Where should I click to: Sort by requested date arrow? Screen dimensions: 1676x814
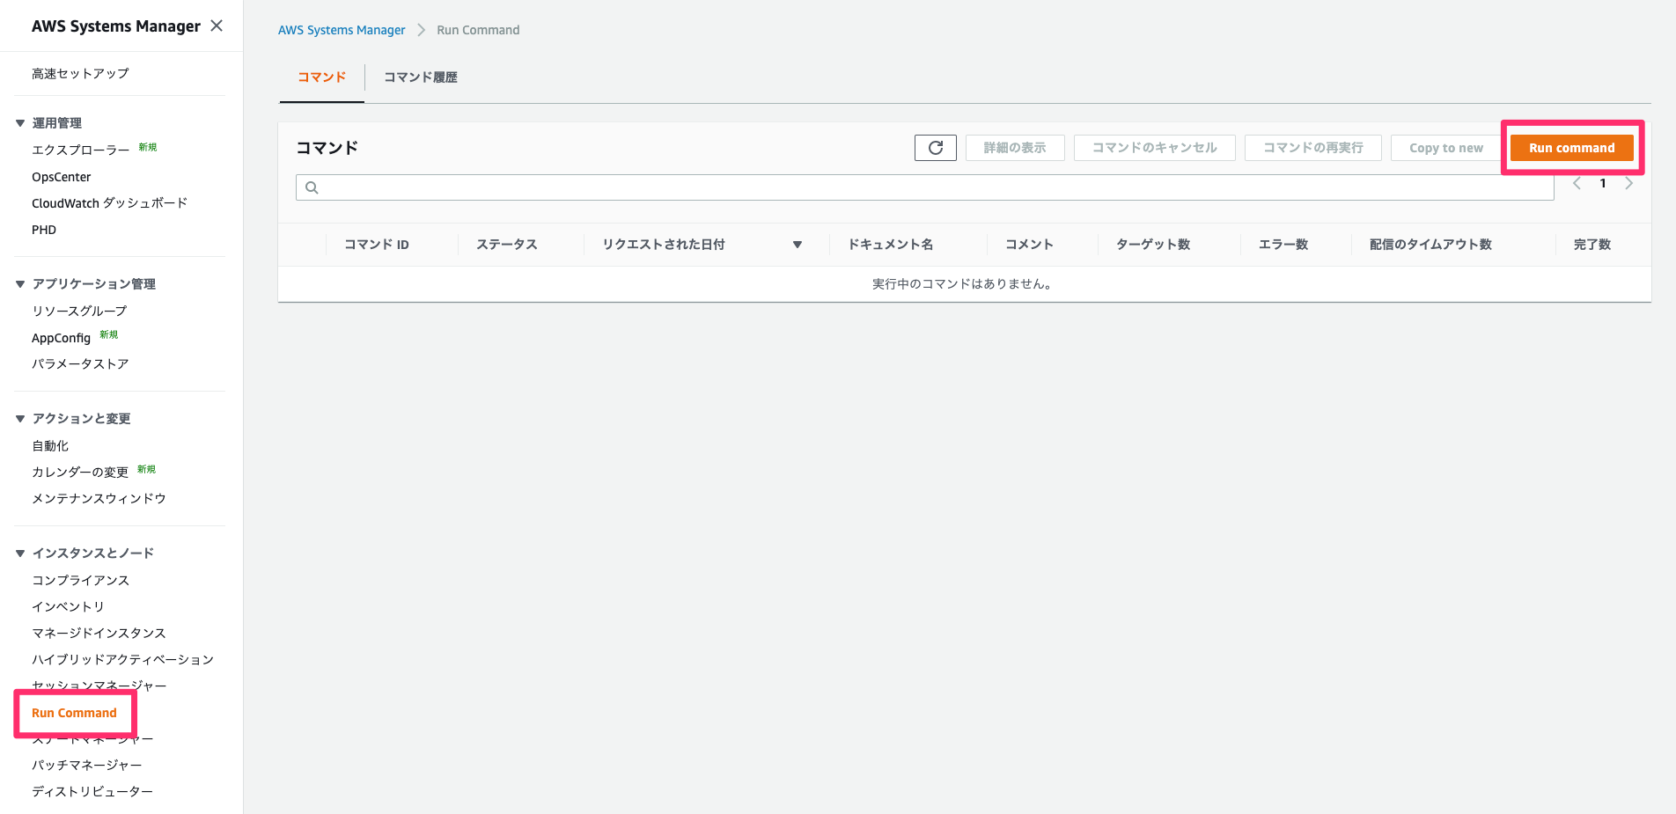click(x=798, y=245)
